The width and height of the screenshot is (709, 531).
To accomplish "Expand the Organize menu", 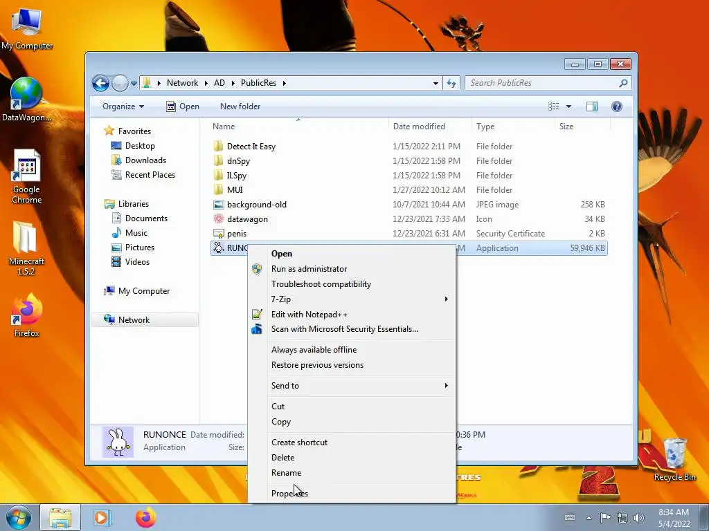I will tap(123, 106).
